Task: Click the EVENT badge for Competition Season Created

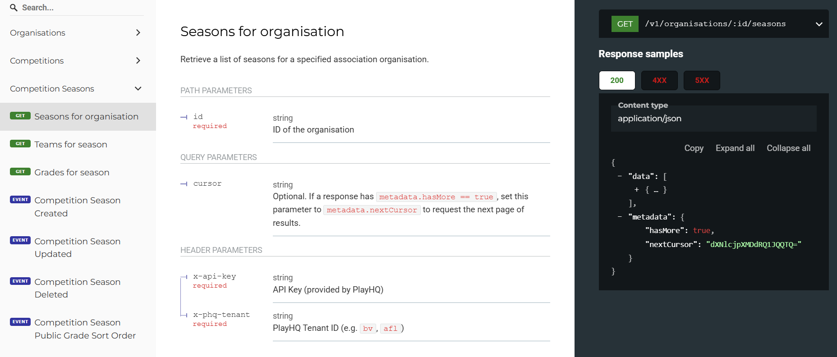Action: [20, 200]
